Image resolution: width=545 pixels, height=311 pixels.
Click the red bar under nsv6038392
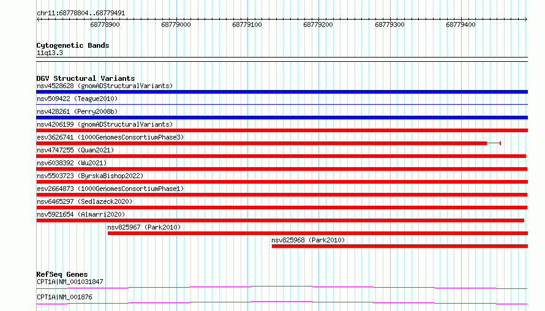[282, 169]
